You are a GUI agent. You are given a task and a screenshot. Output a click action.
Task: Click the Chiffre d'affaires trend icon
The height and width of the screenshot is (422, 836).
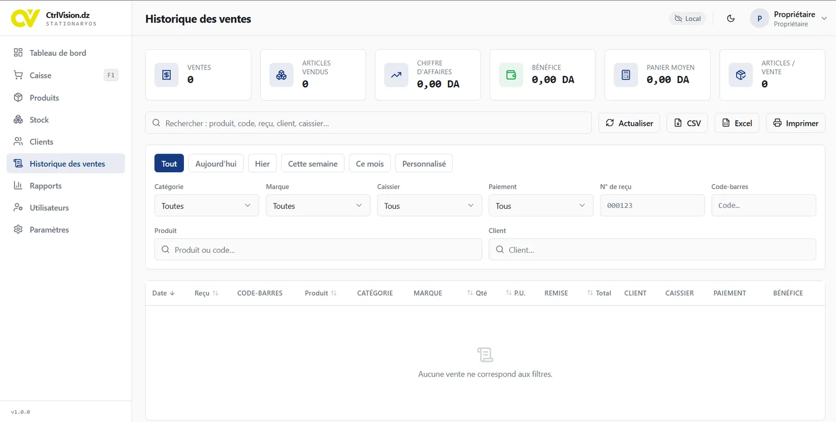click(x=397, y=75)
